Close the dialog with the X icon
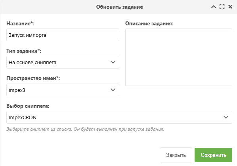This screenshot has height=166, width=237. pyautogui.click(x=230, y=7)
